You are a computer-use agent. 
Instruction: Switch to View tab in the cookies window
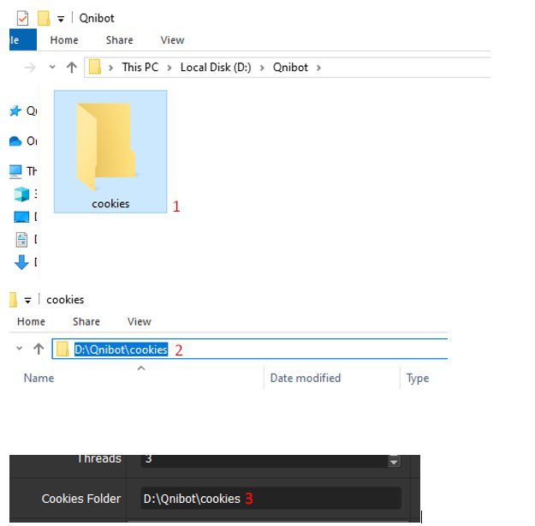click(x=139, y=322)
